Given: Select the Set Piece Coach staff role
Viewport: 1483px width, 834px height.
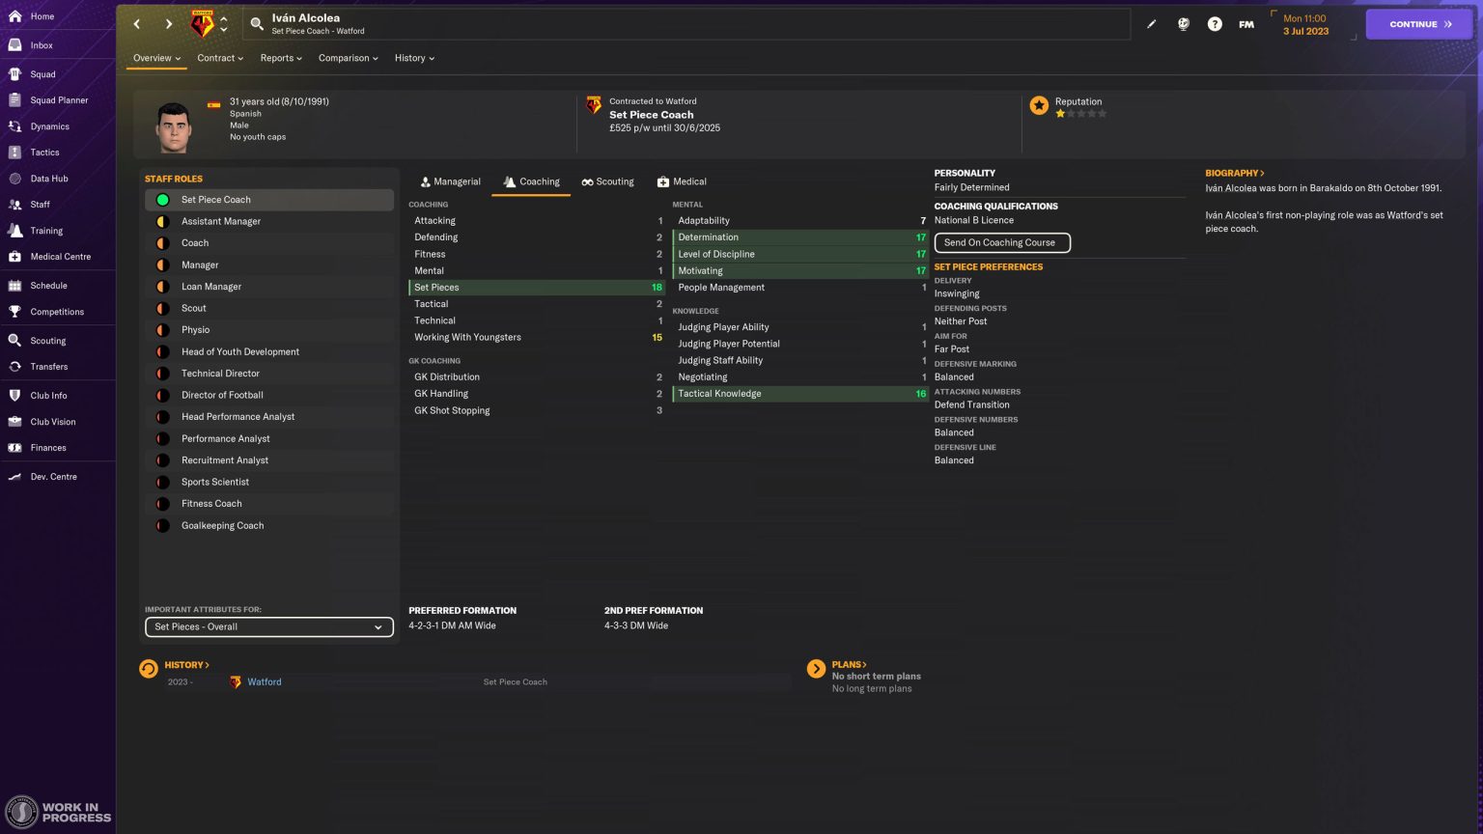Looking at the screenshot, I should [216, 200].
